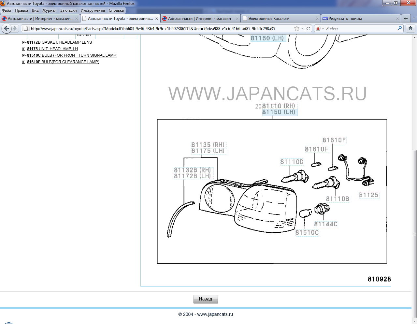Bookmark this page with the star icon
Image resolution: width=417 pixels, height=324 pixels.
pos(296,29)
